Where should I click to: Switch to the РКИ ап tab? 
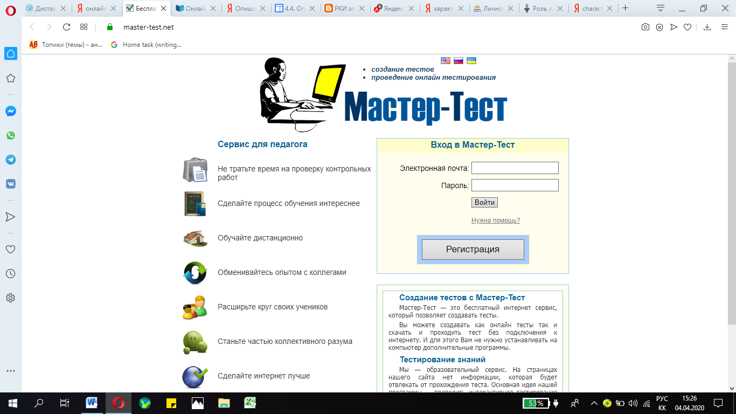346,9
